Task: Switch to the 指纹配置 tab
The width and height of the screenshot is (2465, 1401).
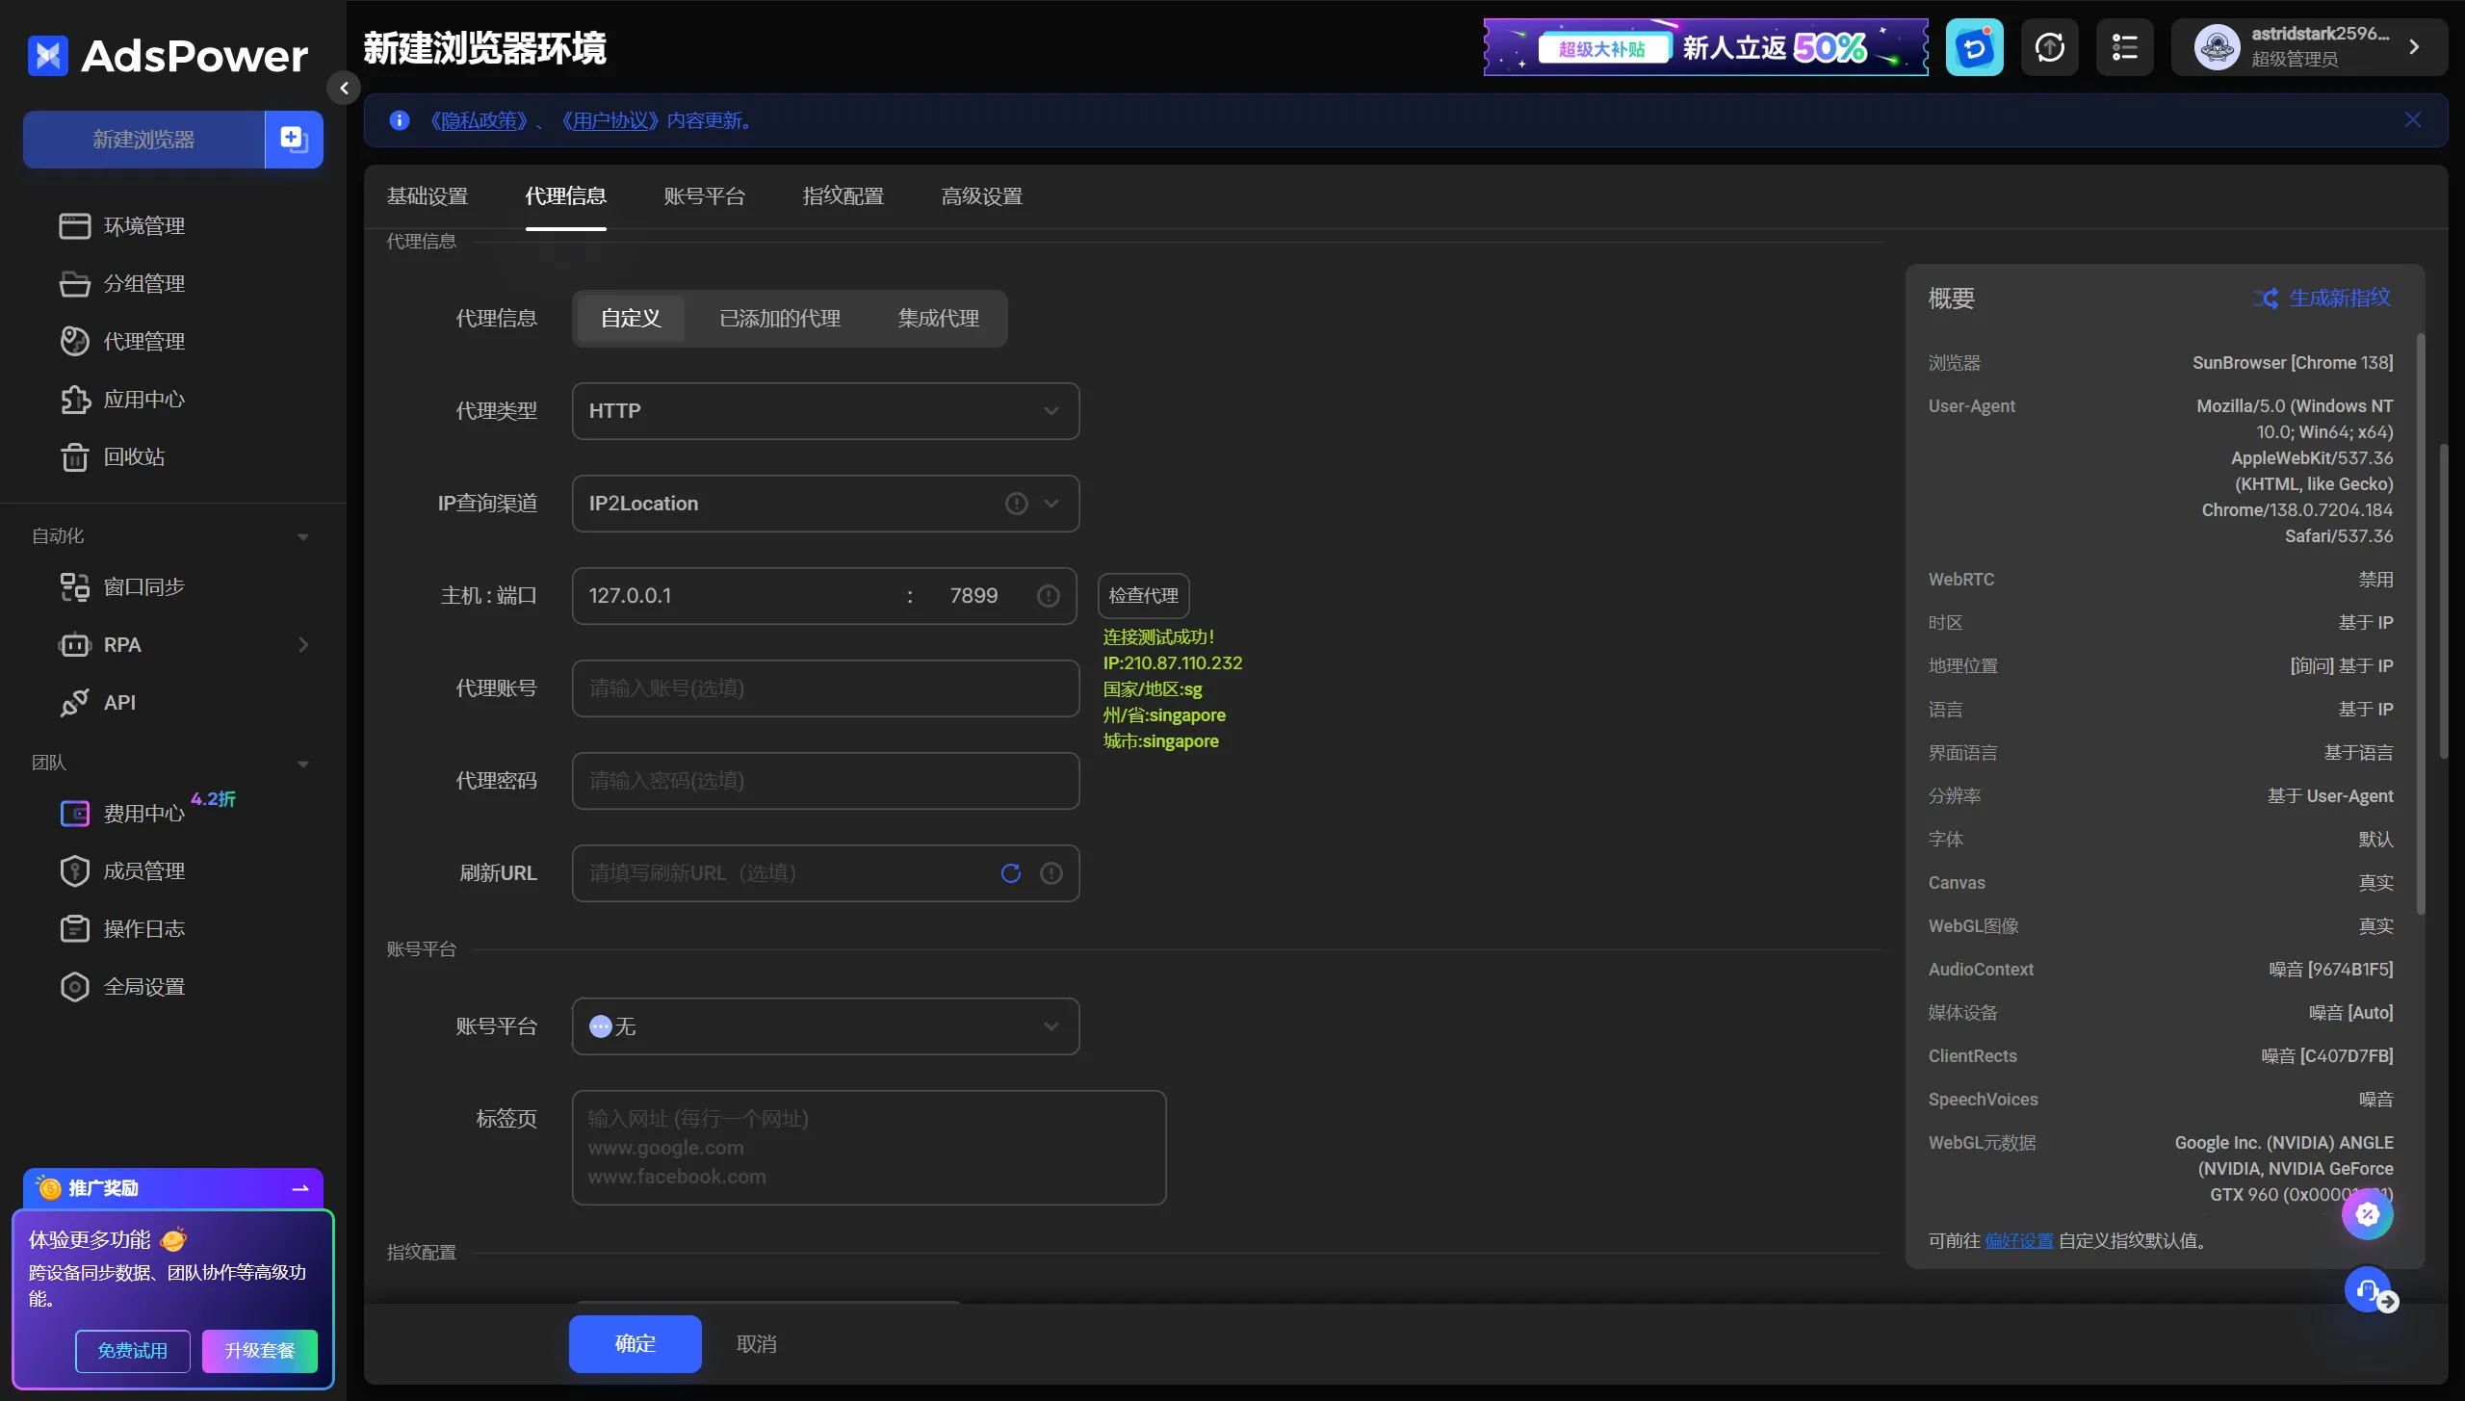Action: point(843,196)
